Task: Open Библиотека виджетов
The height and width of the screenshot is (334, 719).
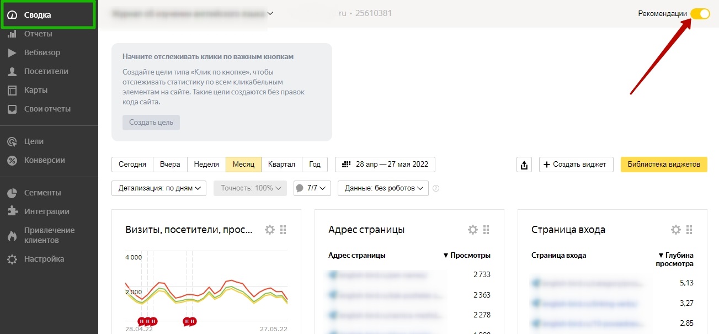Action: point(664,165)
